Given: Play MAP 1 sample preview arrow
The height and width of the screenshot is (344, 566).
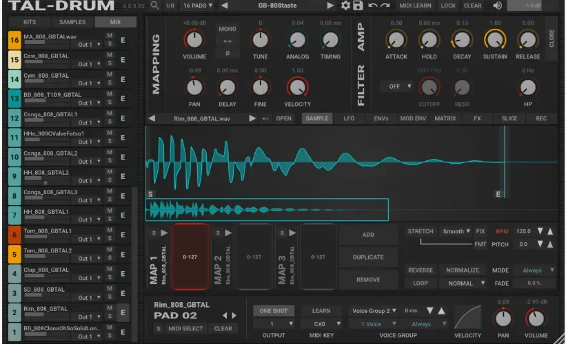Looking at the screenshot, I should 164,233.
